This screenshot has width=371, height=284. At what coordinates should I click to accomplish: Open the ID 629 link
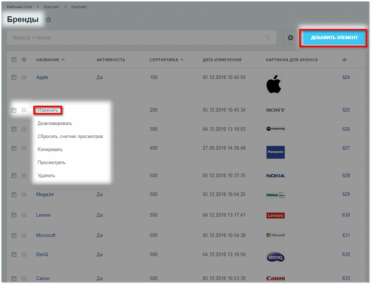click(x=346, y=194)
